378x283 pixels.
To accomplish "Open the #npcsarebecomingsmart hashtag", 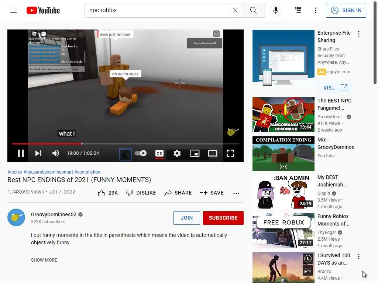I will click(48, 172).
